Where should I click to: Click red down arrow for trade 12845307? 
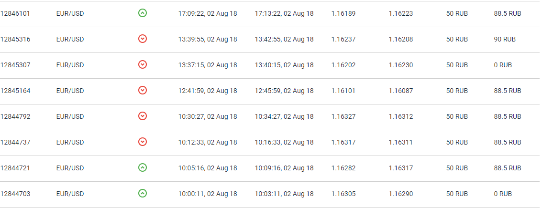(143, 64)
